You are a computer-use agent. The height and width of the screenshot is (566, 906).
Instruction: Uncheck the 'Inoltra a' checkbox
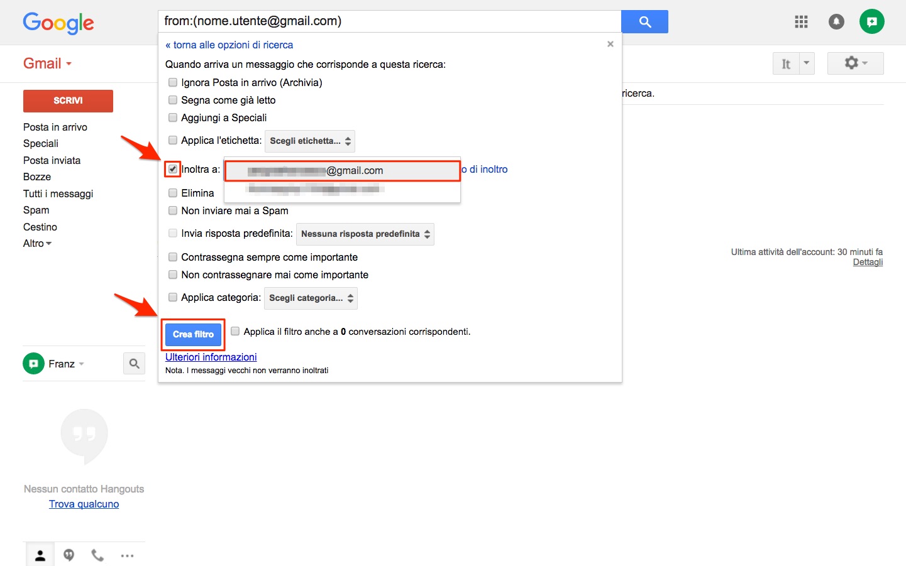pos(173,169)
